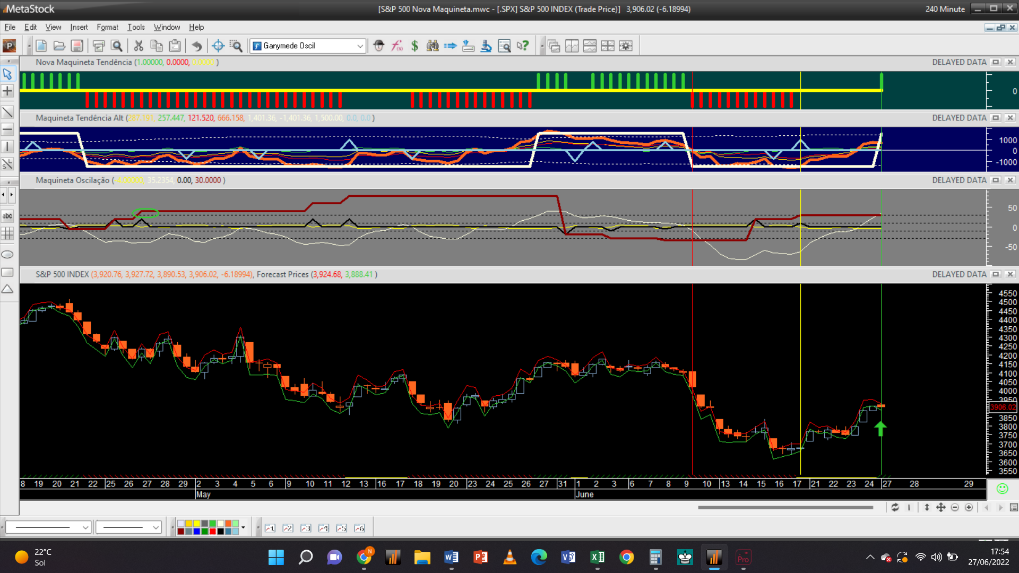This screenshot has width=1019, height=573.
Task: Choose the ellipse drawing tool
Action: pos(7,255)
